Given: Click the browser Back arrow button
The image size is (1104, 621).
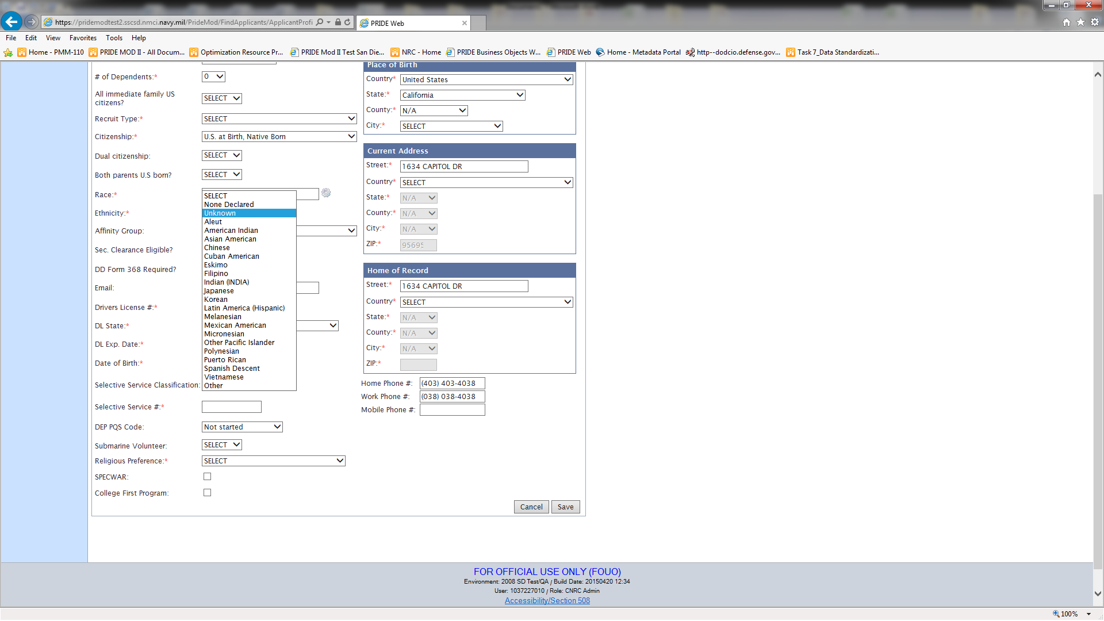Looking at the screenshot, I should (11, 22).
